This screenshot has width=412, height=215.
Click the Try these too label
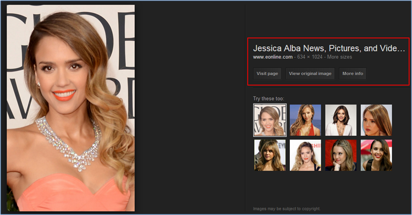coord(268,98)
